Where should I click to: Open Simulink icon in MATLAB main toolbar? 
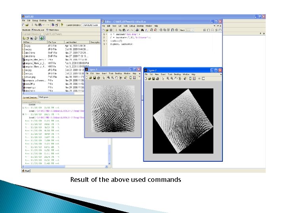coord(53,25)
